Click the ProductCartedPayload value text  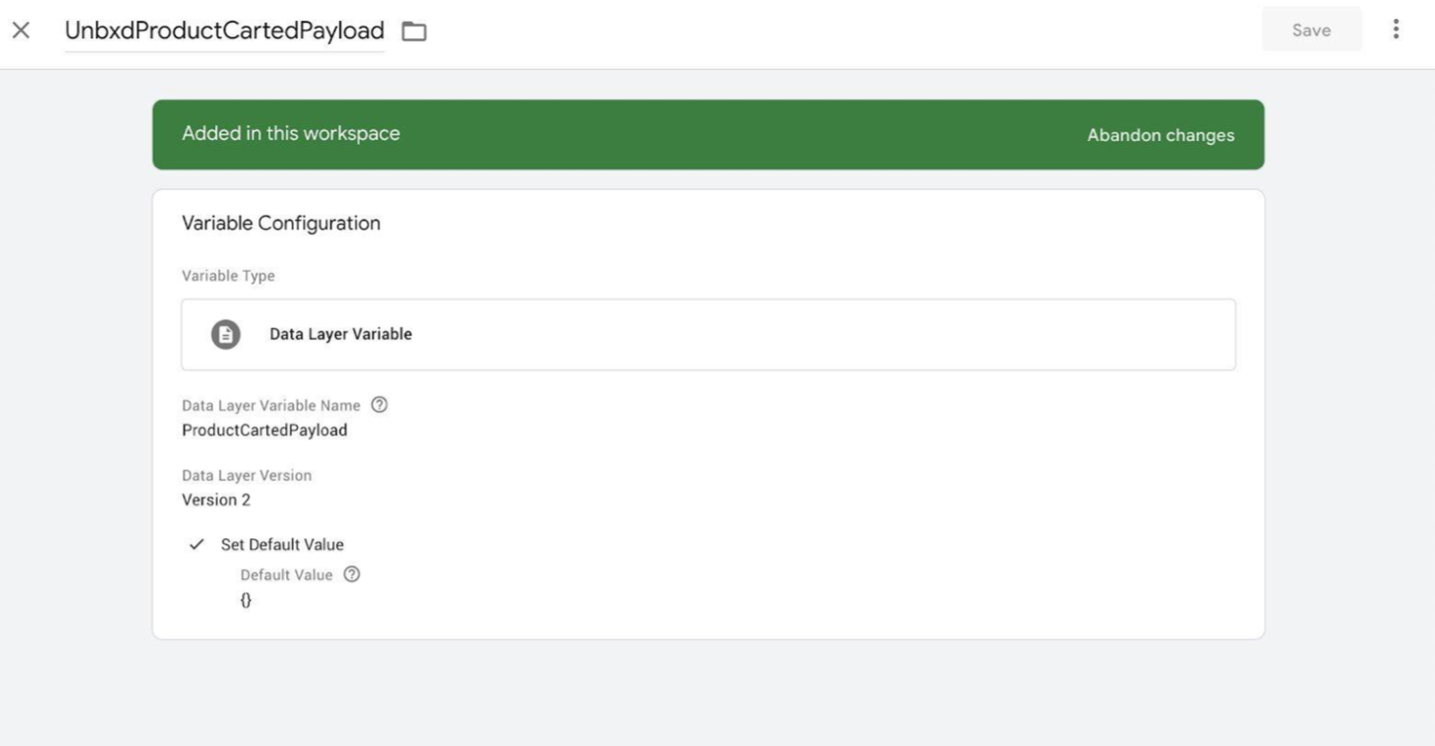(264, 430)
